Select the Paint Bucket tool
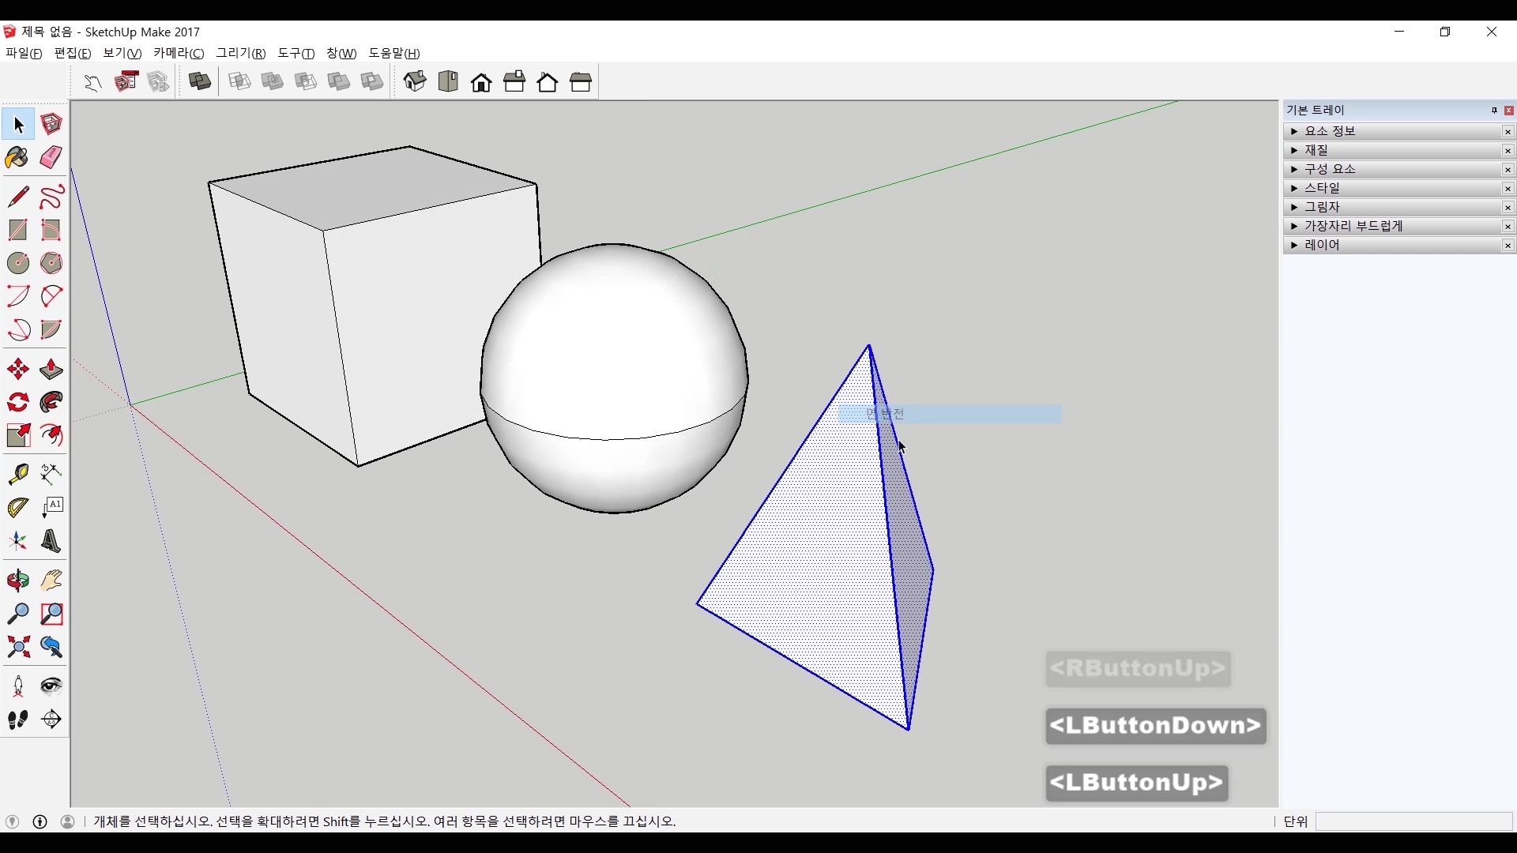Screen dimensions: 1517x853 click(17, 158)
